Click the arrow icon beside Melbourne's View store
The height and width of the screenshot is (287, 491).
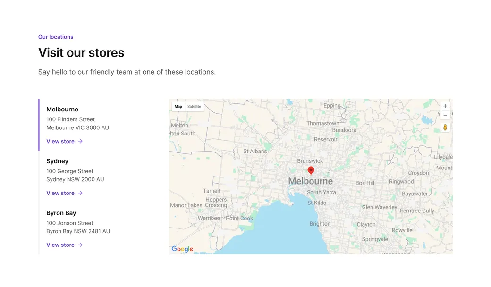80,141
